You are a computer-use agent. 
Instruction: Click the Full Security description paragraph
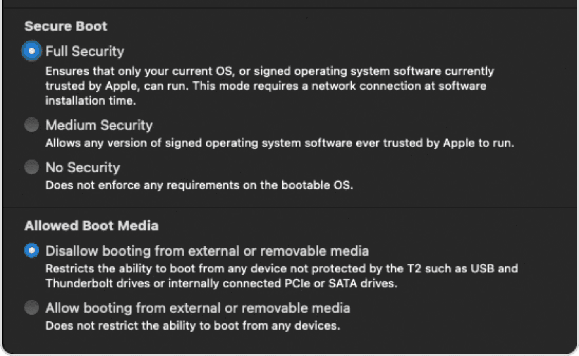pyautogui.click(x=269, y=86)
